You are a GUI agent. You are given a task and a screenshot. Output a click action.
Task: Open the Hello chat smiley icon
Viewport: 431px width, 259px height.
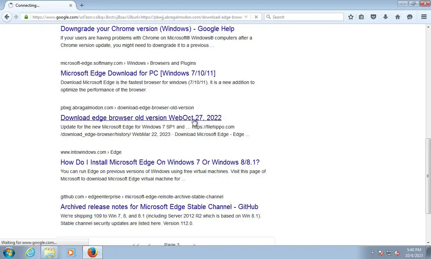coord(410,17)
